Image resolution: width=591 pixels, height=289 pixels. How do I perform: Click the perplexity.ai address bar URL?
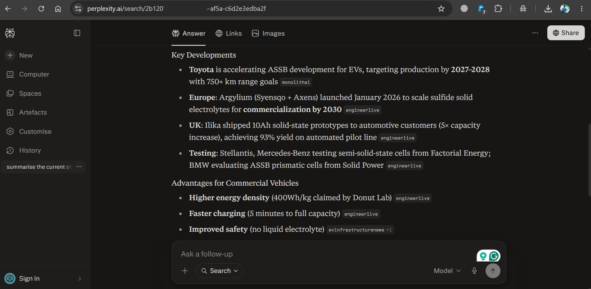(176, 9)
